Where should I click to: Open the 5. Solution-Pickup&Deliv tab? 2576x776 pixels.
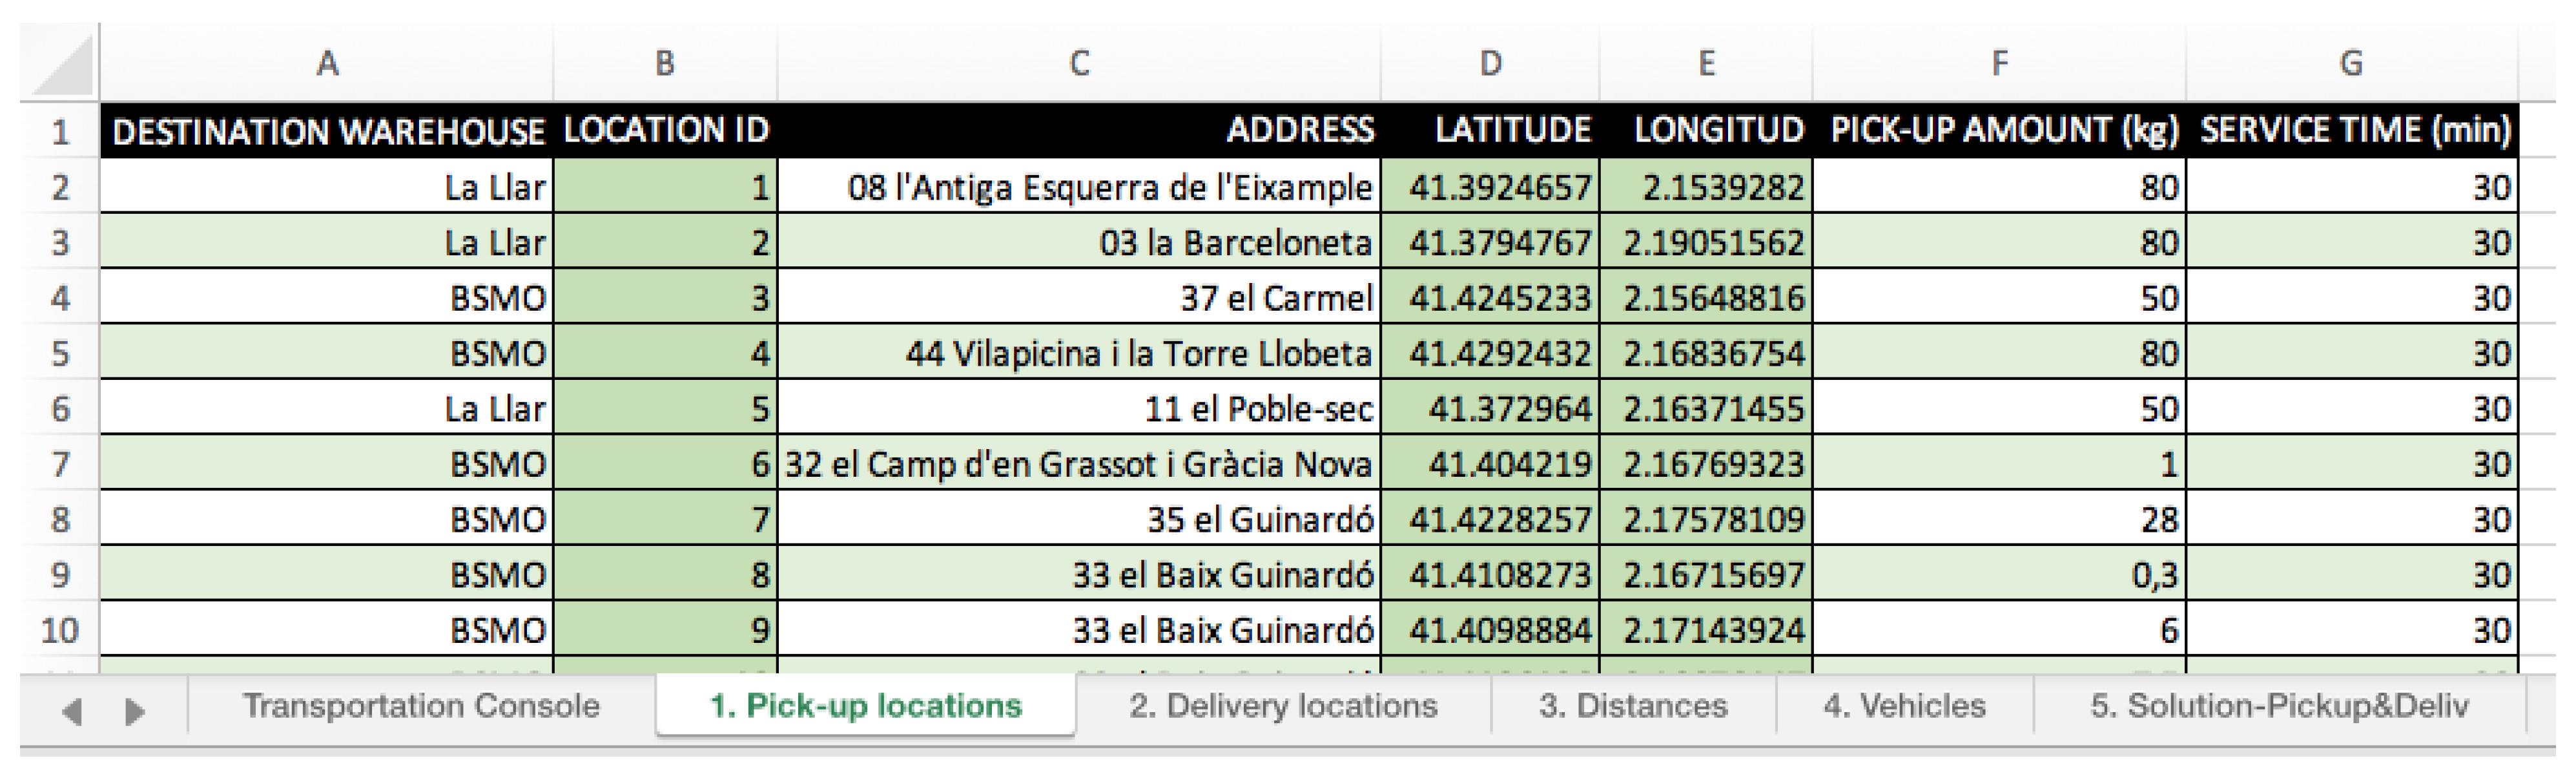pos(2278,707)
